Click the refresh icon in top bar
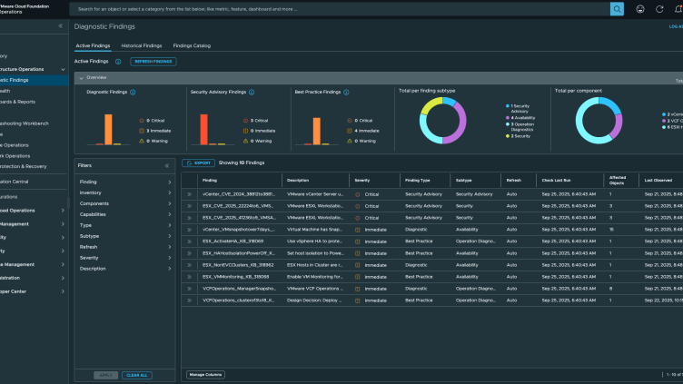The width and height of the screenshot is (683, 384). coord(659,9)
